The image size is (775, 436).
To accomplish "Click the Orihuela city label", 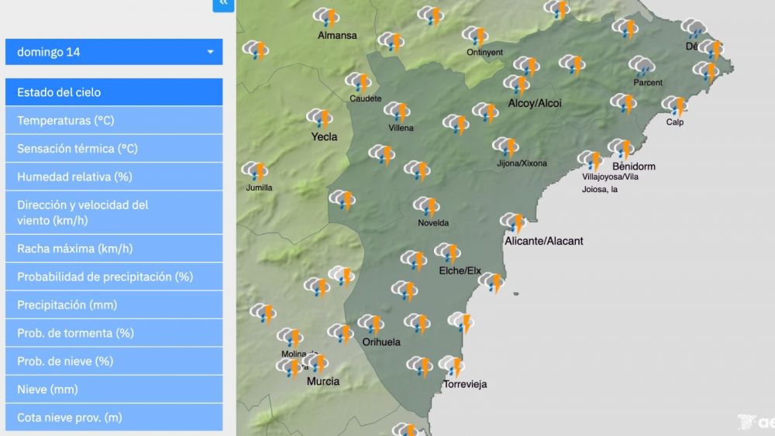I will (381, 342).
